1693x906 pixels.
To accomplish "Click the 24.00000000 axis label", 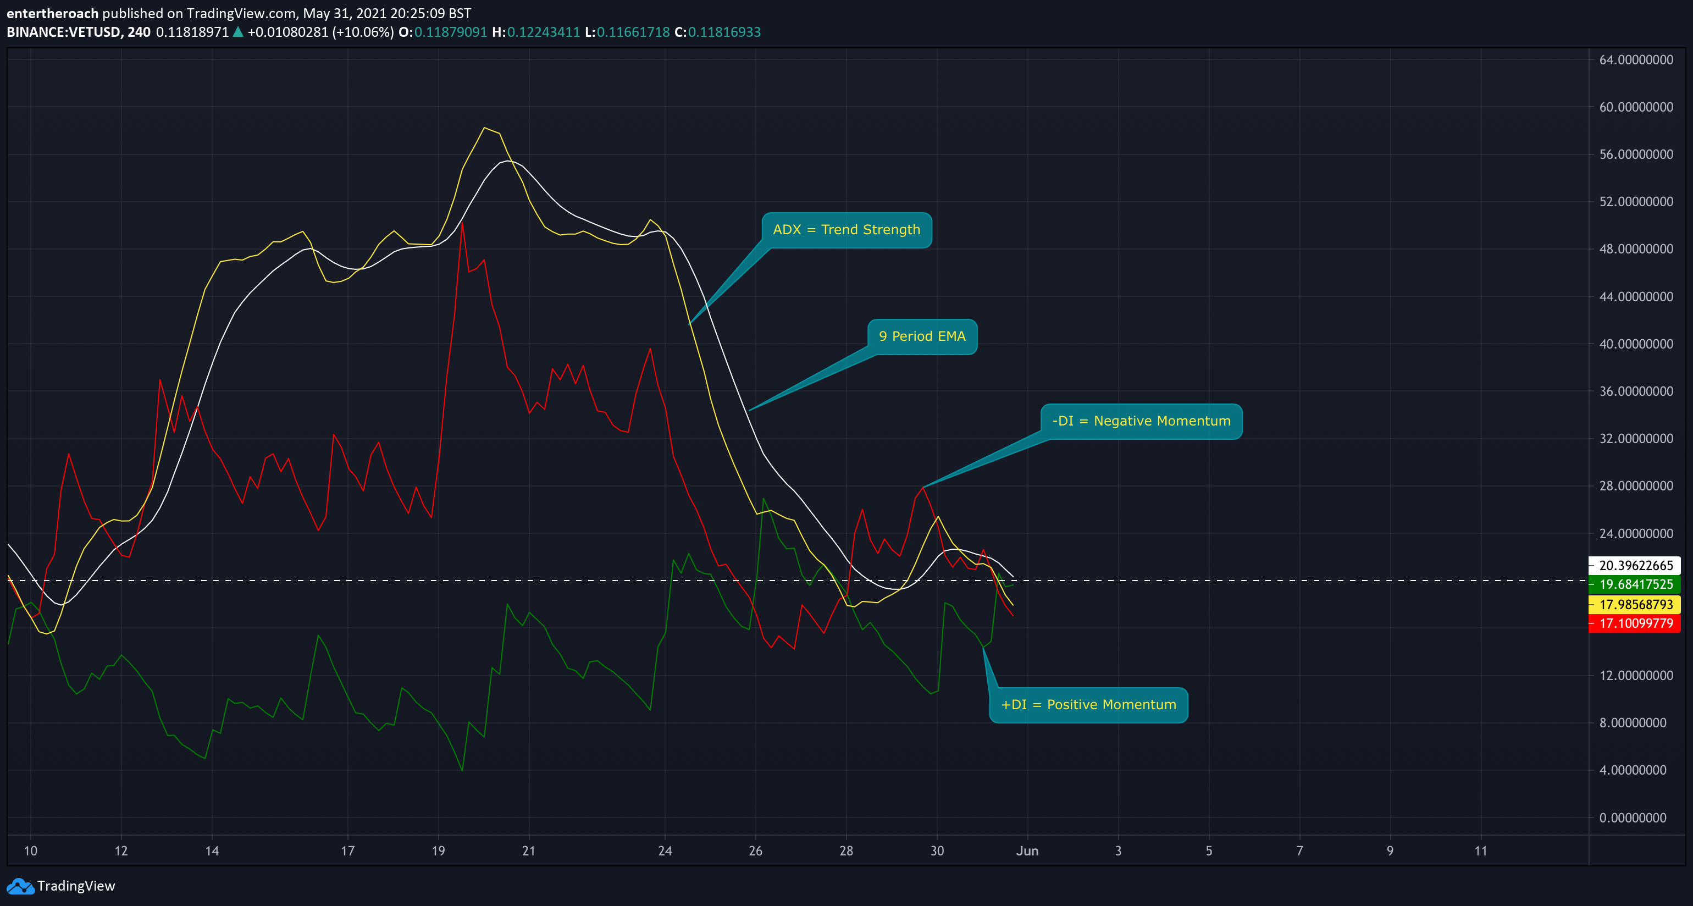I will pos(1636,534).
